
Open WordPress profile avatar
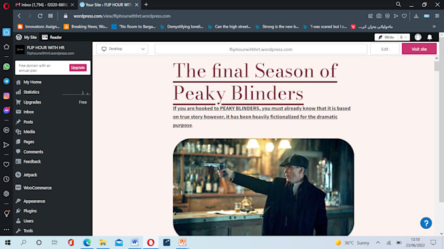tap(418, 37)
